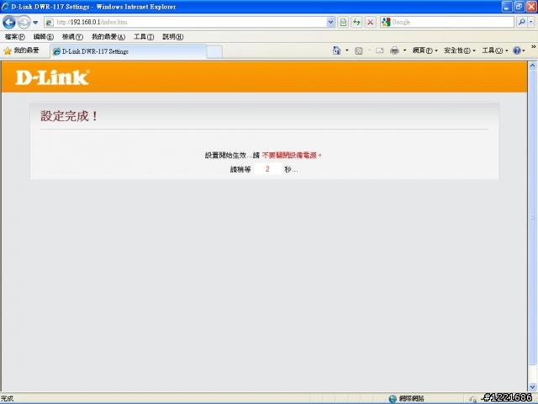
Task: Open the 我的最愛(A) menu
Action: click(x=108, y=37)
